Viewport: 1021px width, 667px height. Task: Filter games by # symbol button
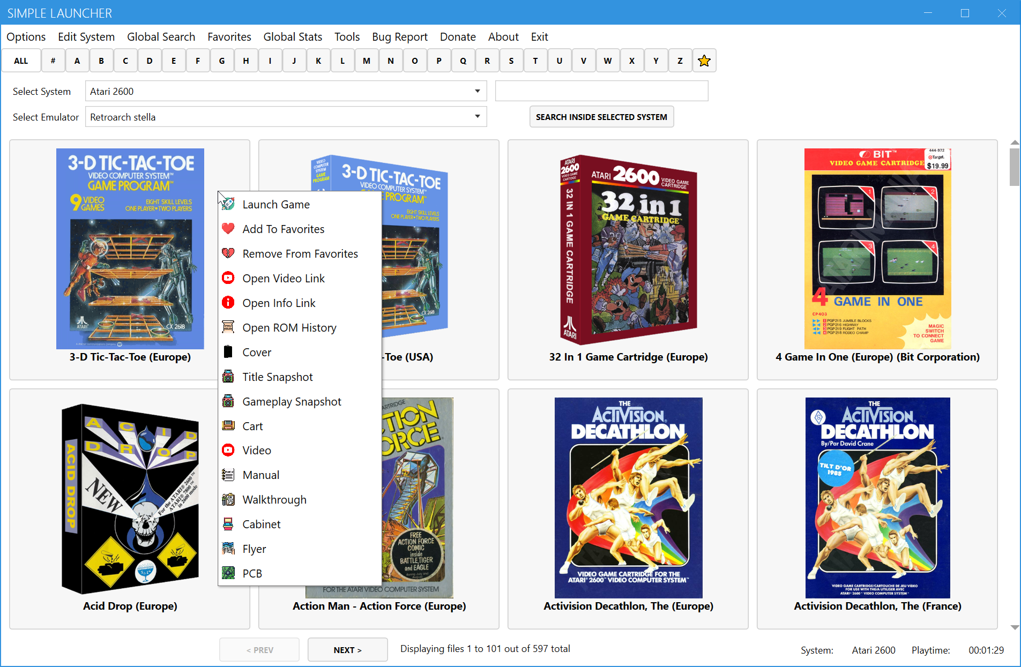53,61
